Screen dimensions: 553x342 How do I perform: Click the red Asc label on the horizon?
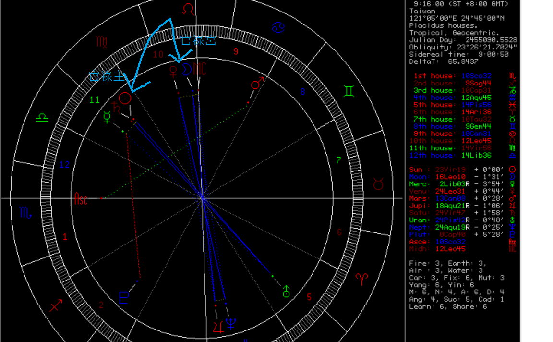[x=81, y=198]
